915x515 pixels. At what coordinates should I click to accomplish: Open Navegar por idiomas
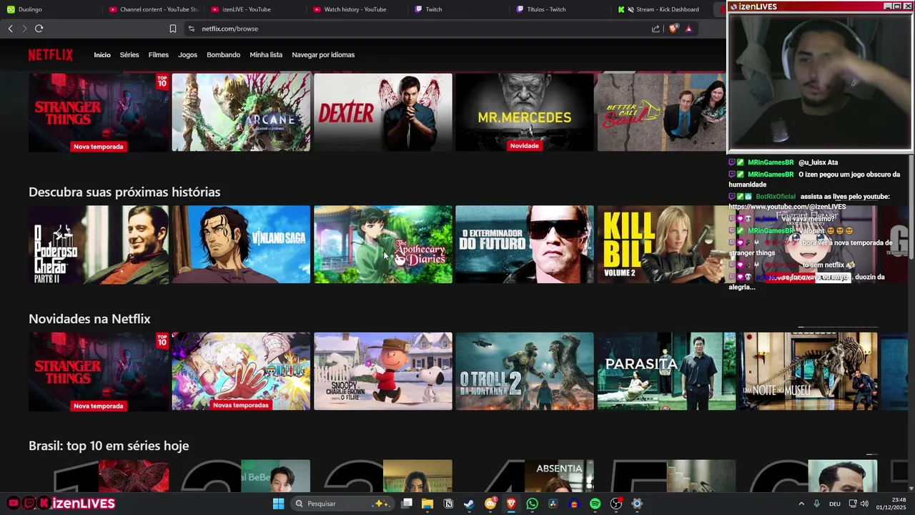click(x=323, y=55)
